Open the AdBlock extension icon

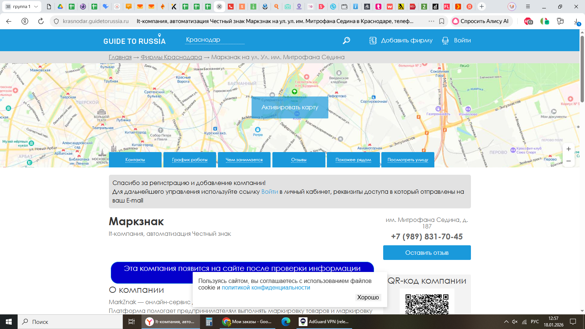[528, 21]
